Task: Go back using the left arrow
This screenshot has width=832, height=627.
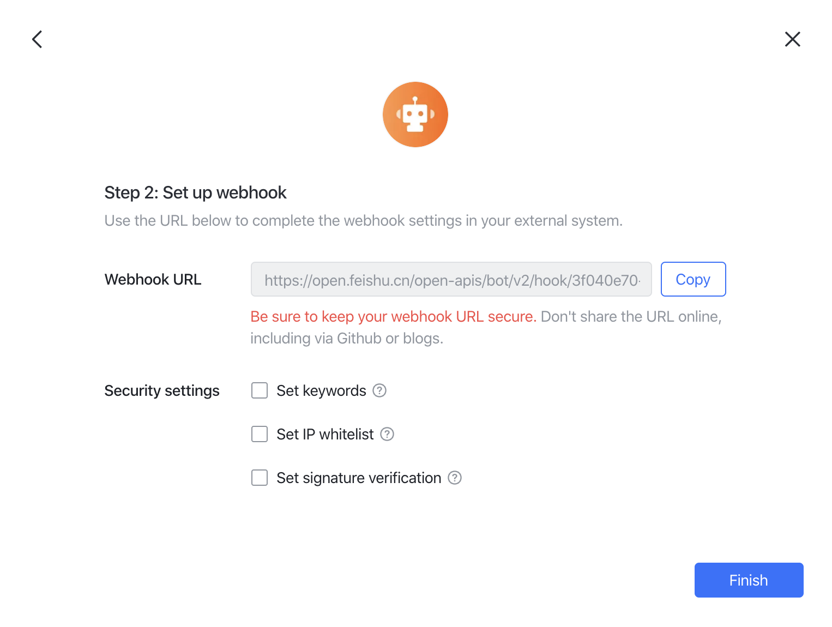Action: pyautogui.click(x=37, y=39)
